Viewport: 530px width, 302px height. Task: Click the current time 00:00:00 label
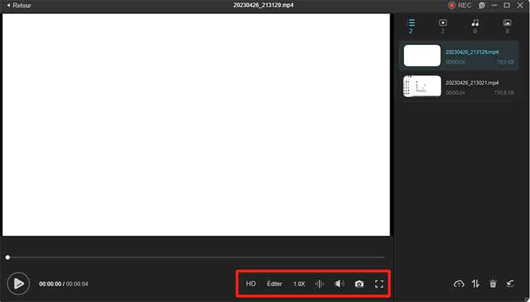point(50,284)
